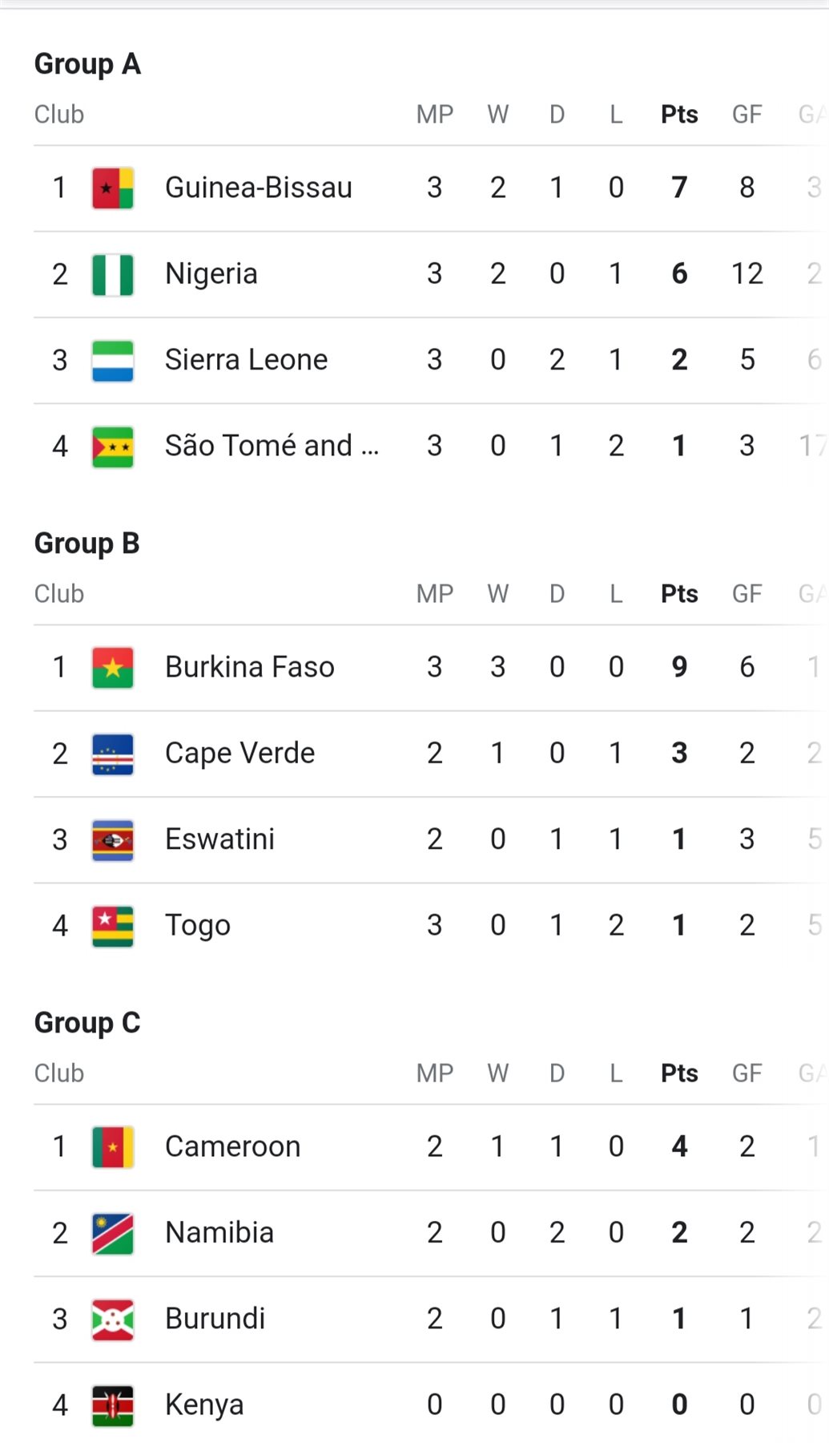Click the Eswatini flag icon
Image resolution: width=829 pixels, height=1443 pixels.
[x=112, y=839]
